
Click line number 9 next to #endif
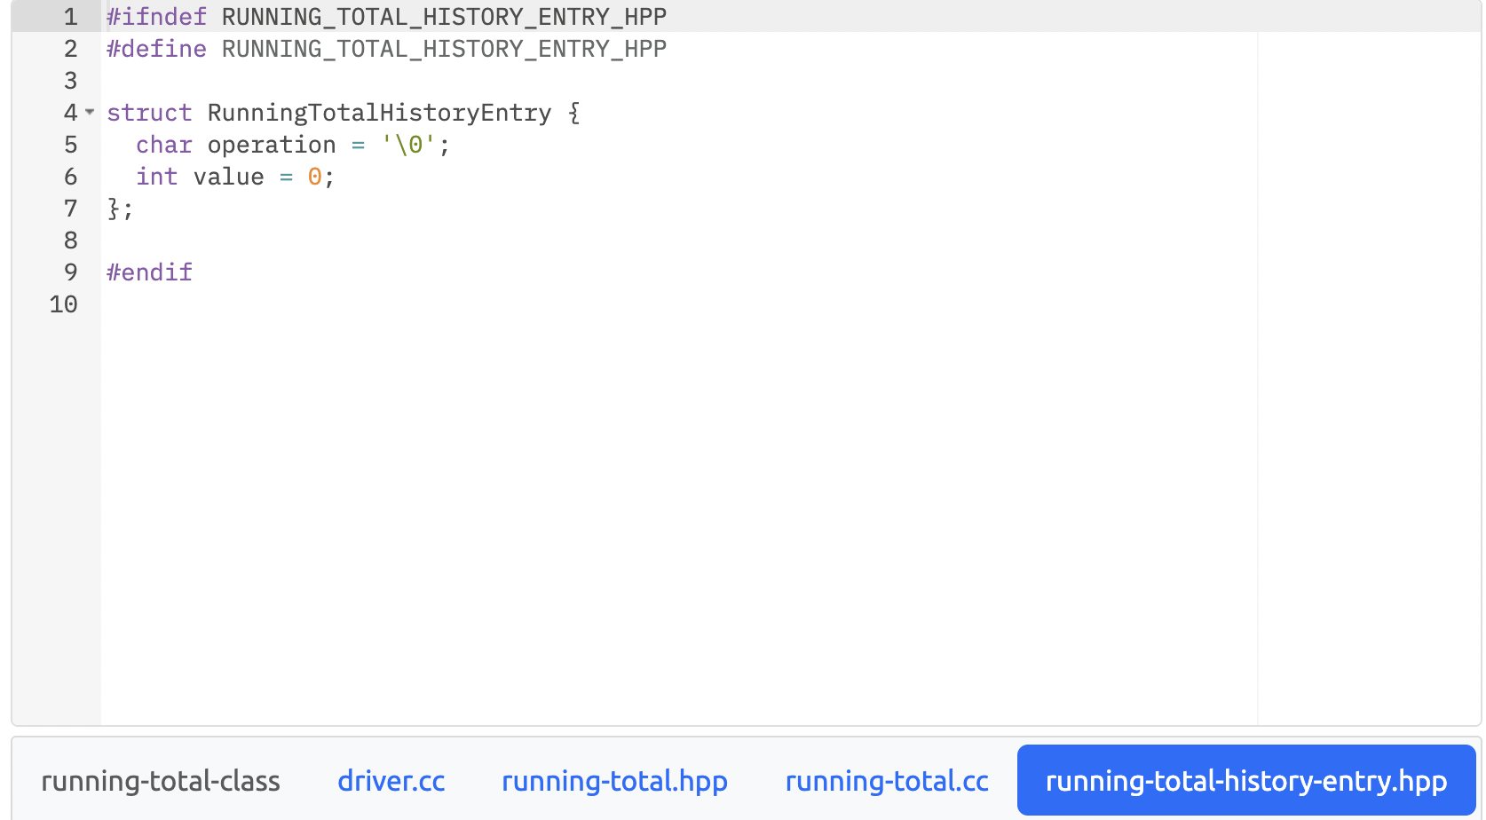69,272
